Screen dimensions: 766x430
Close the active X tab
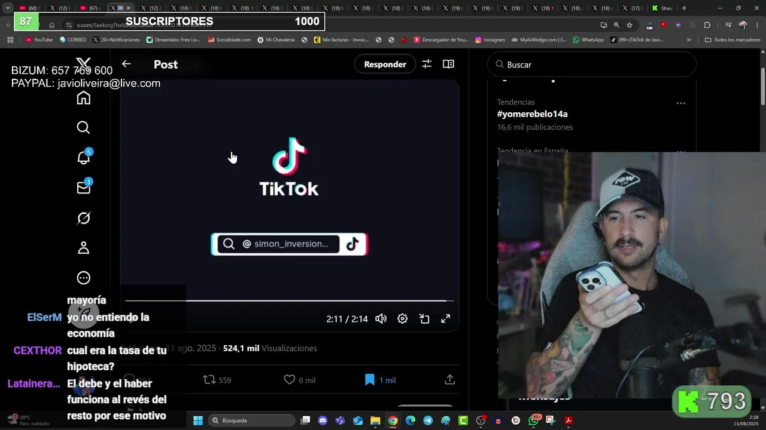[128, 8]
